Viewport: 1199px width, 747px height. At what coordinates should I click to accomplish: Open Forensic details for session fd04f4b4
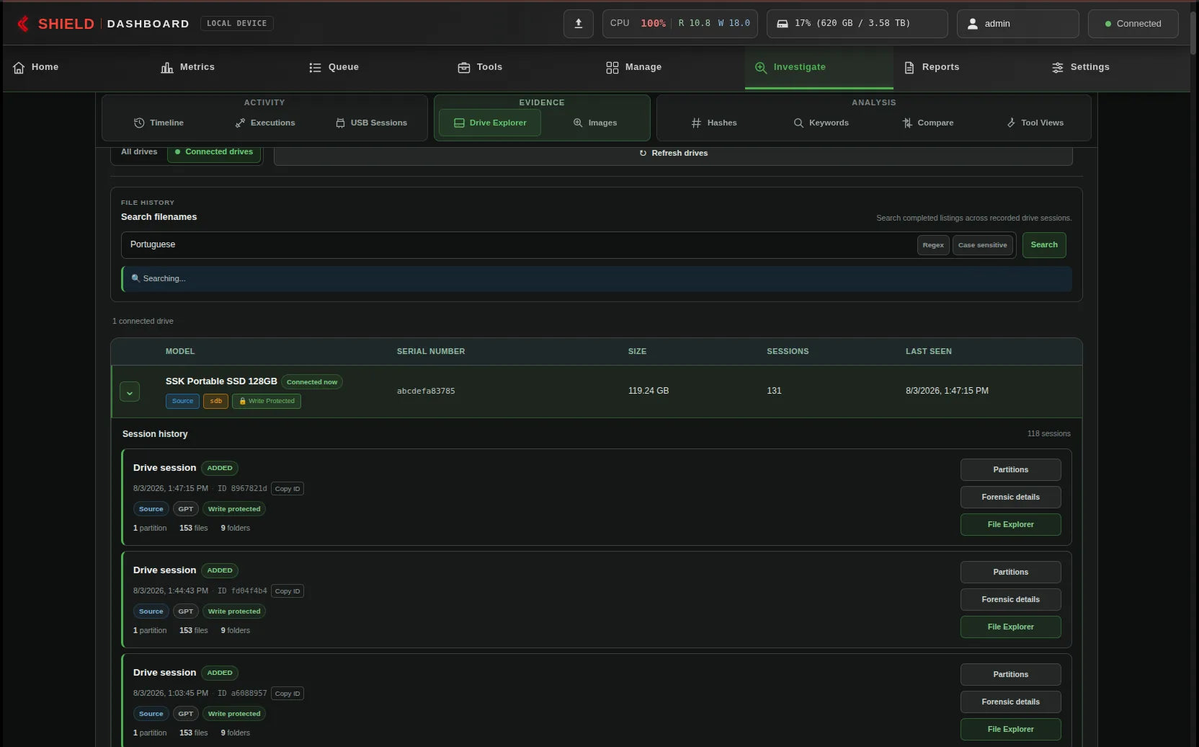coord(1010,600)
